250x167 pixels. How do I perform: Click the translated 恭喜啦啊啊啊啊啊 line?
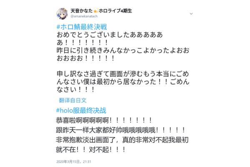pos(104,120)
